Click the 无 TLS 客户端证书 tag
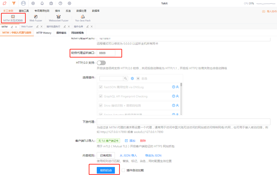The height and width of the screenshot is (175, 277). coord(109,140)
